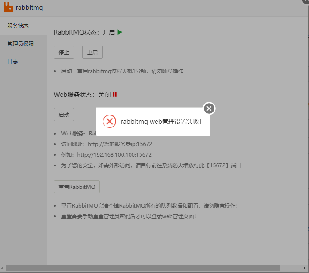Click the Web服务 bullet line
309x273 pixels.
point(79,134)
